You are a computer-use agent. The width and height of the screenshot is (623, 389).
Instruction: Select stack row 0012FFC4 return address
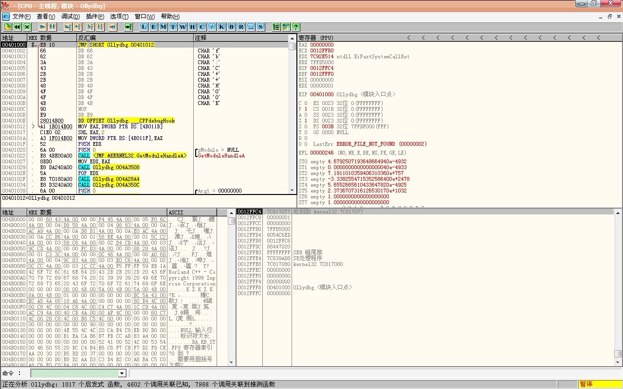point(424,212)
